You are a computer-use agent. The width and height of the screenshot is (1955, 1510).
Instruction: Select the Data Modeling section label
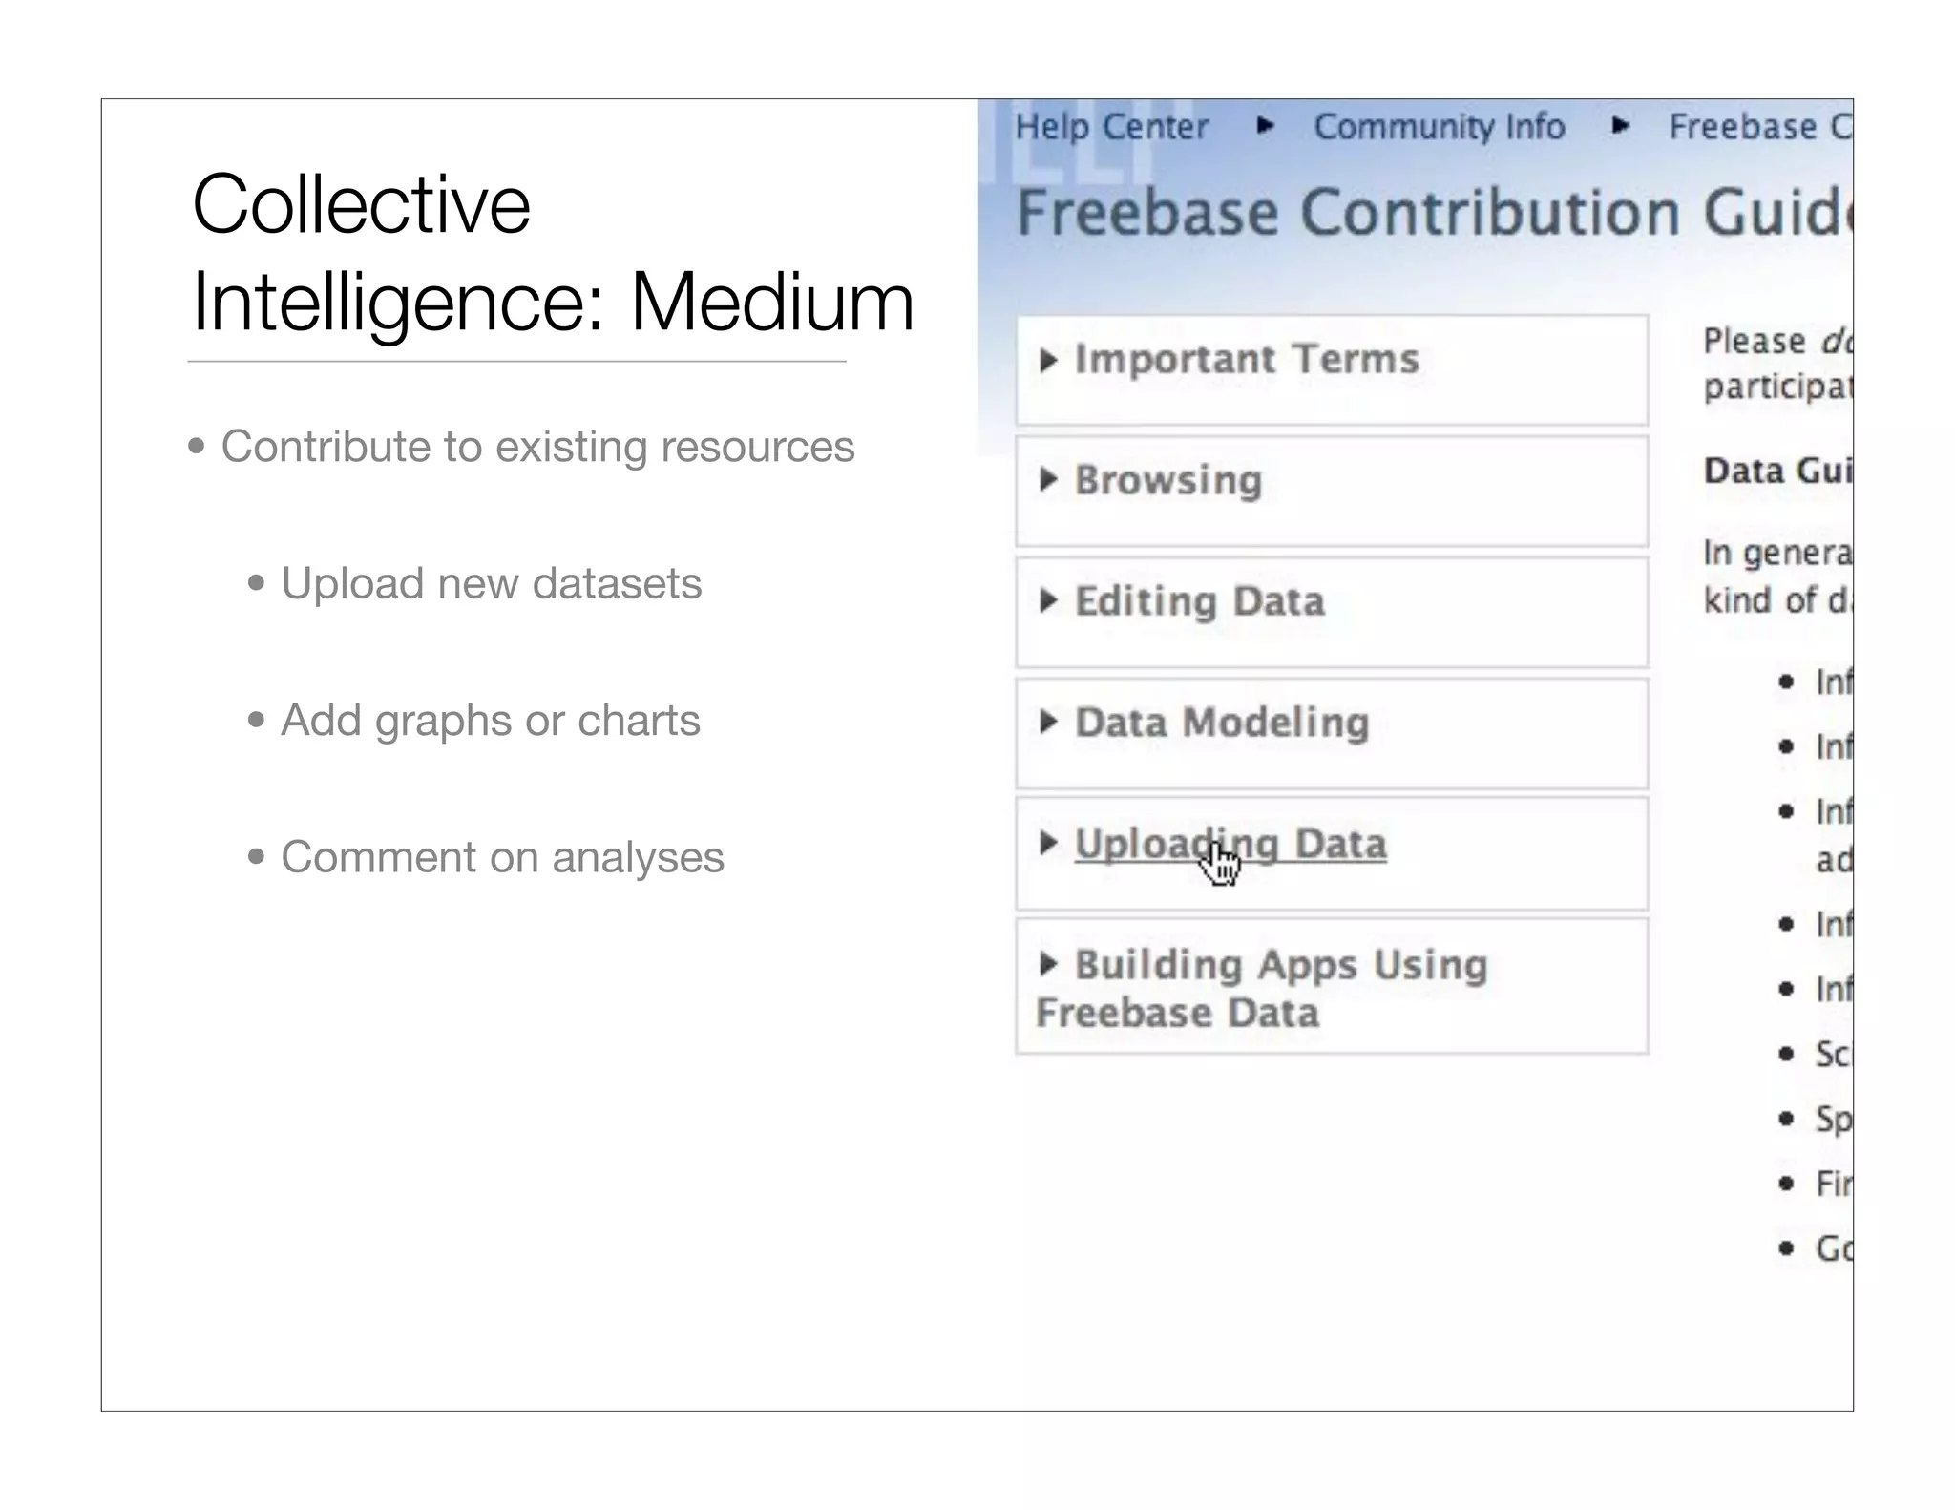[x=1222, y=723]
